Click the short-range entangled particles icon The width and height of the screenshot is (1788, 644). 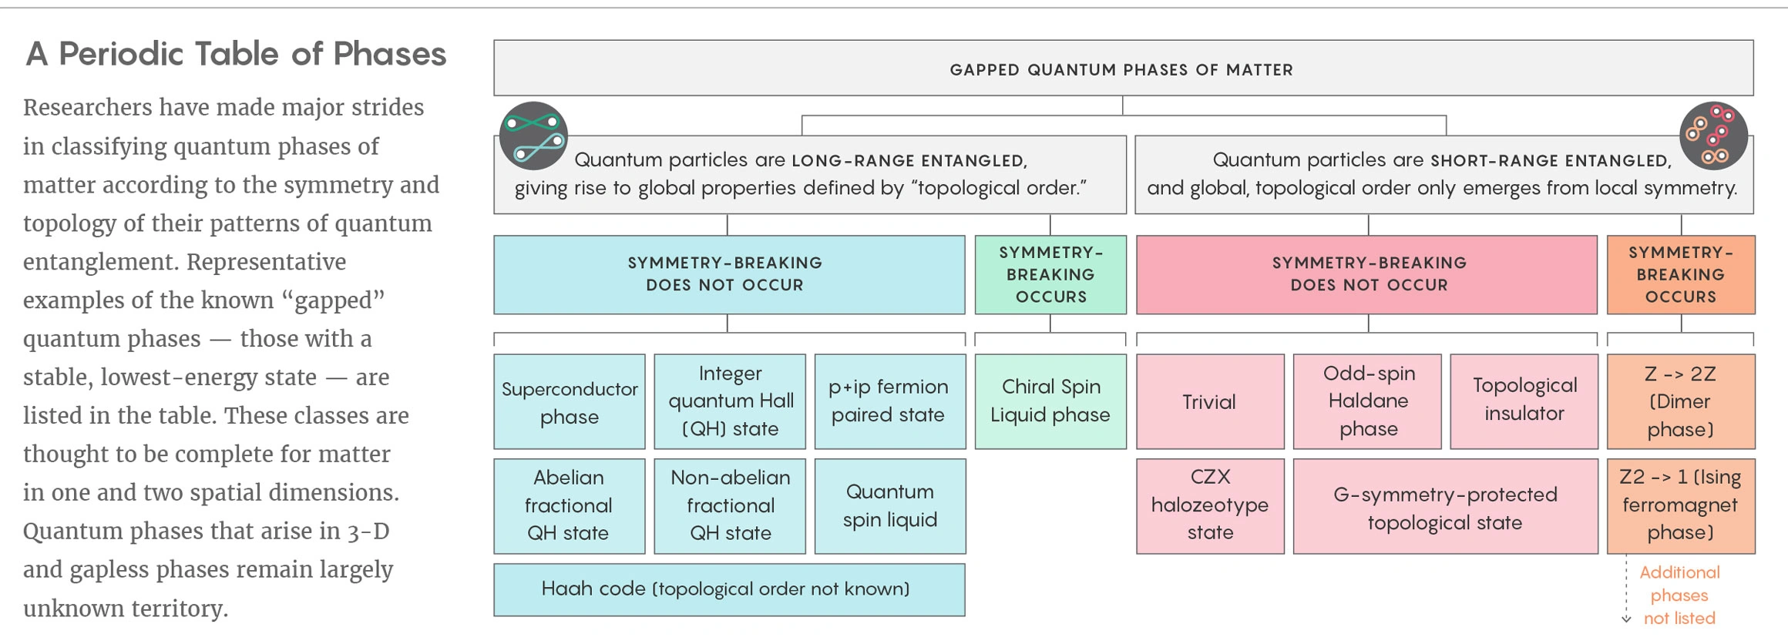pyautogui.click(x=1713, y=136)
